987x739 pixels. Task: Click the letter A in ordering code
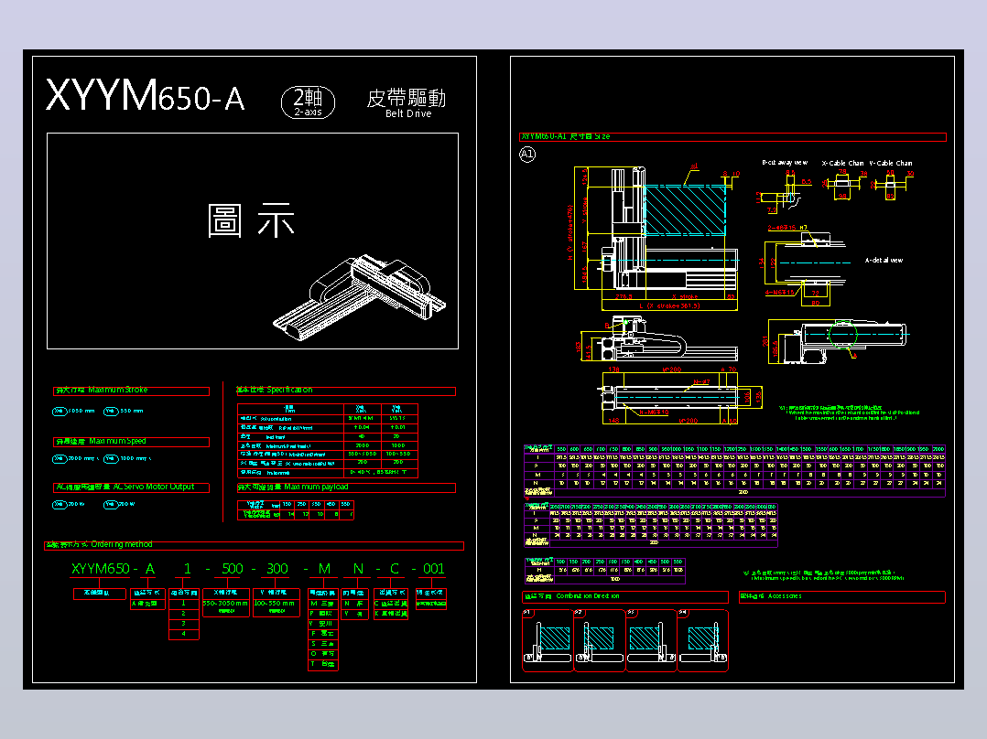(150, 569)
